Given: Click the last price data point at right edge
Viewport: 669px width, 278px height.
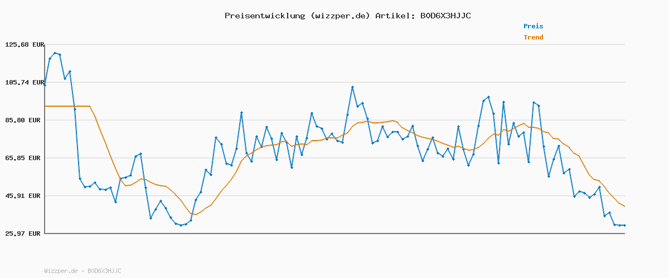Looking at the screenshot, I should pos(624,225).
